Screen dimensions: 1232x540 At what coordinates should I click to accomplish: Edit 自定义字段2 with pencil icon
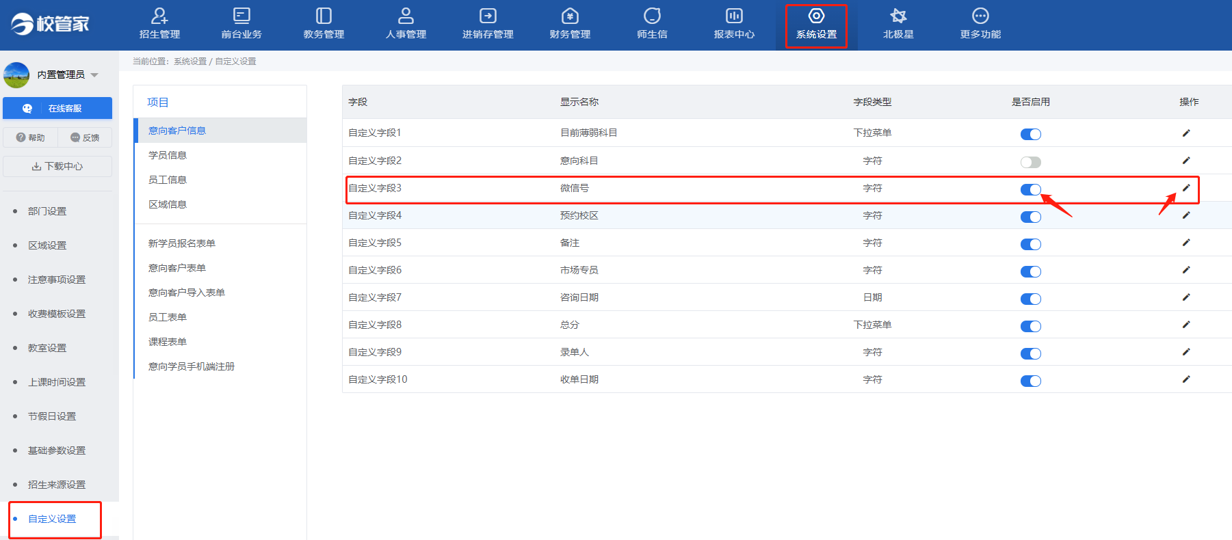(1186, 161)
